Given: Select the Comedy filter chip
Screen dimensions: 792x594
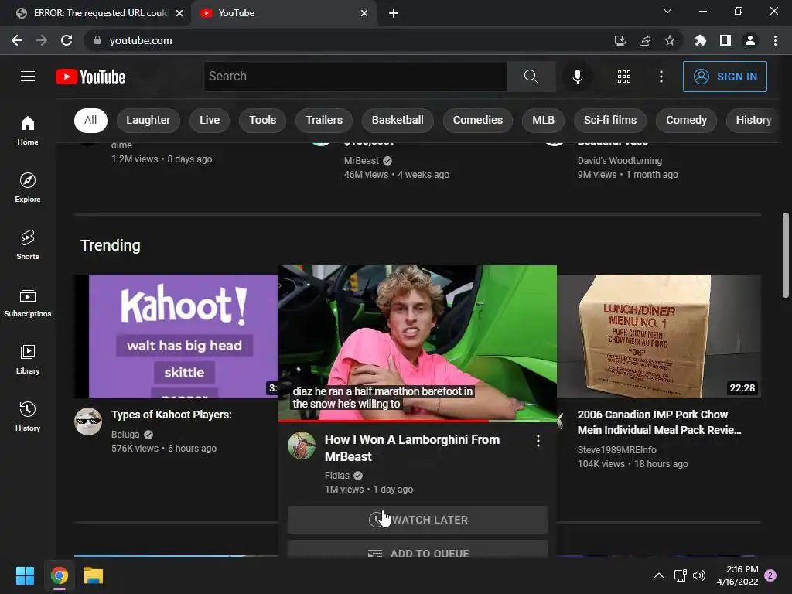Looking at the screenshot, I should (x=686, y=120).
